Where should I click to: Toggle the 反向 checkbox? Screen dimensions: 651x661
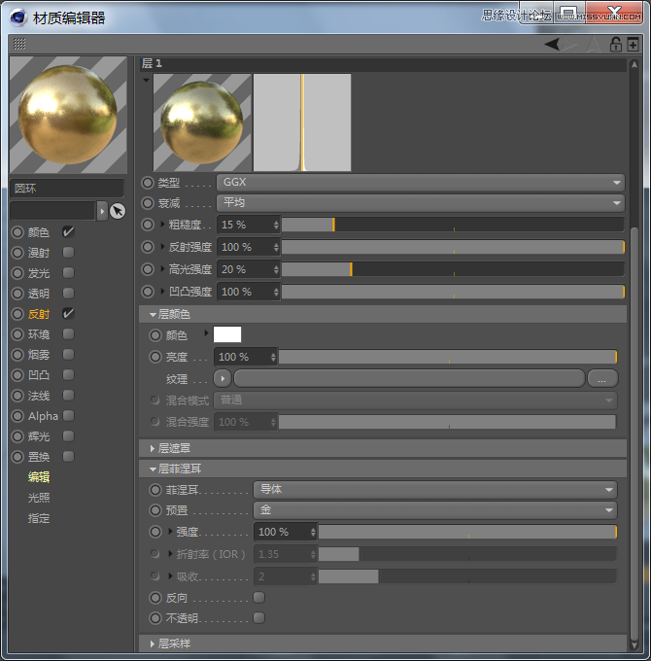258,597
